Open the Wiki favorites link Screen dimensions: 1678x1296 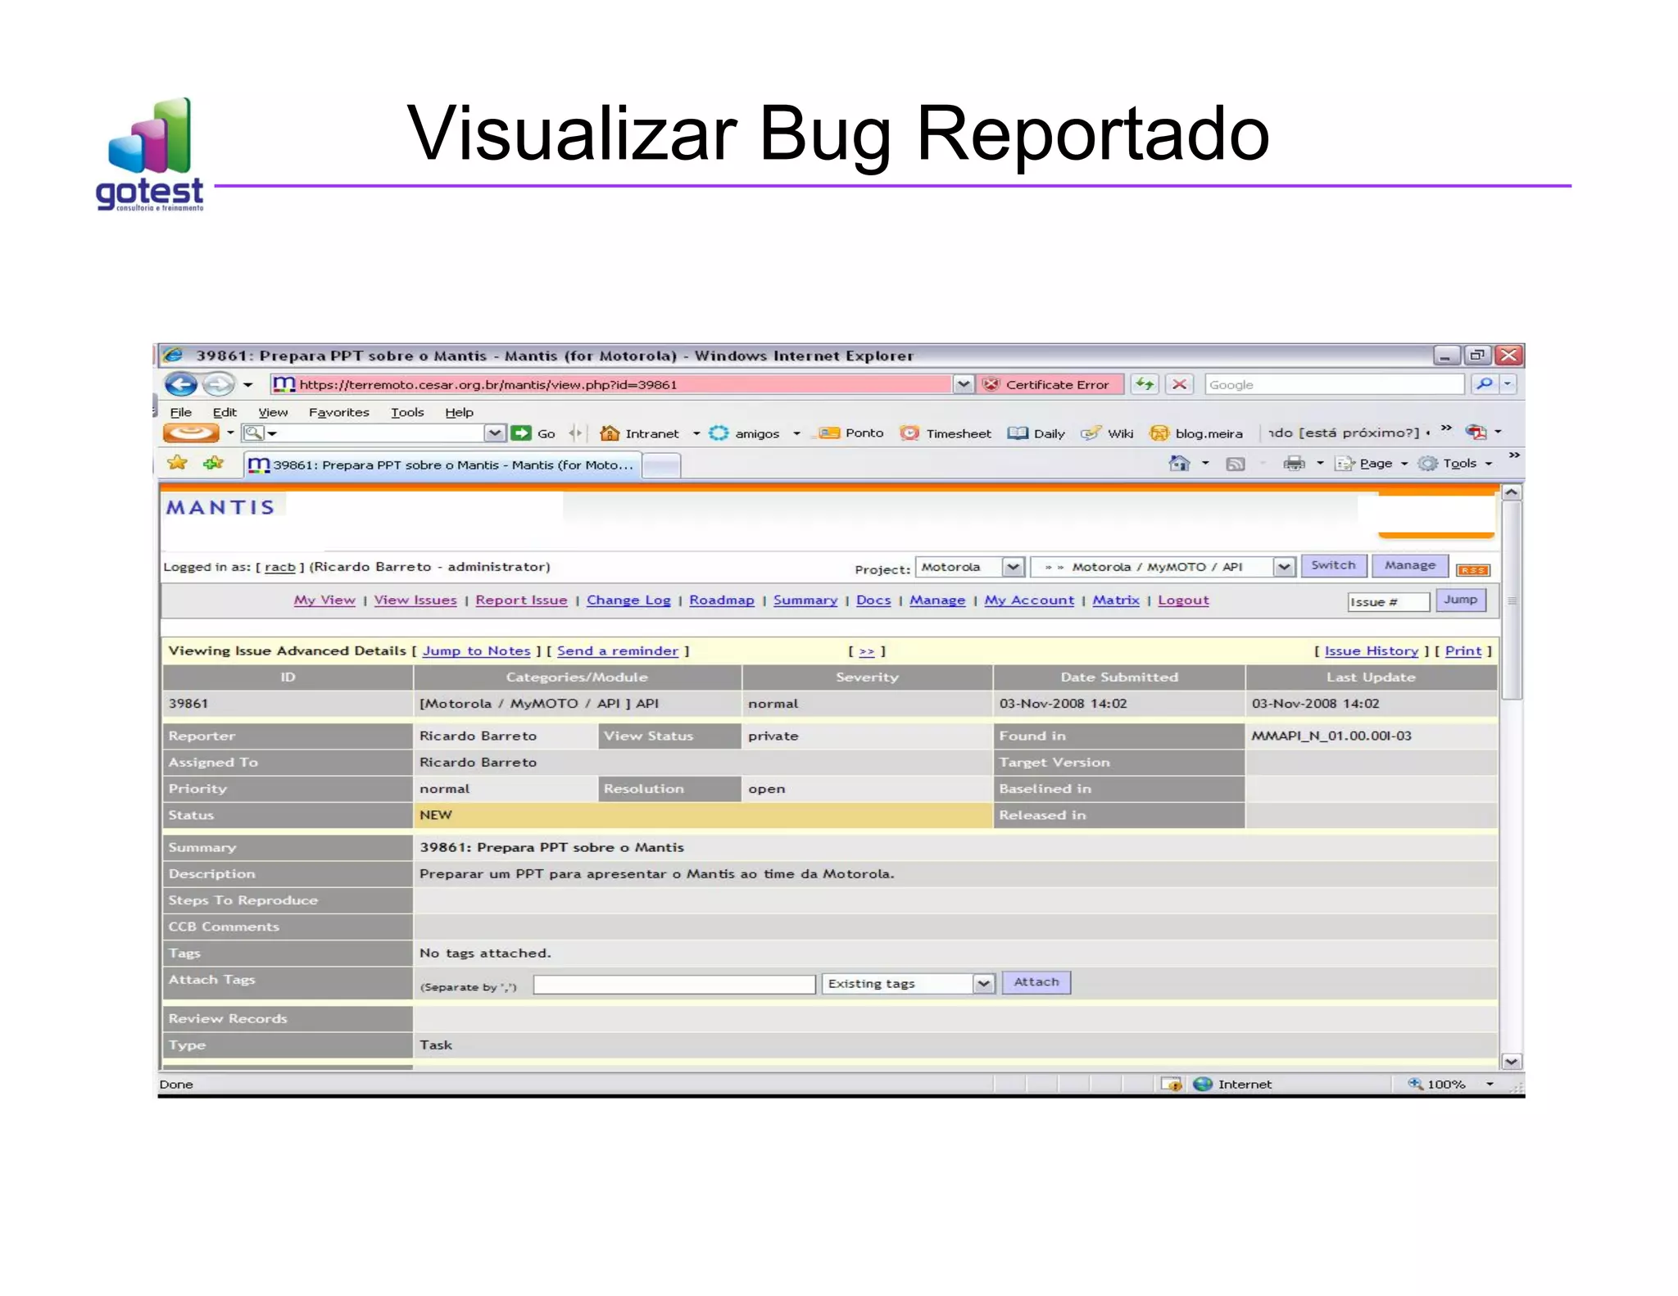(x=1107, y=433)
